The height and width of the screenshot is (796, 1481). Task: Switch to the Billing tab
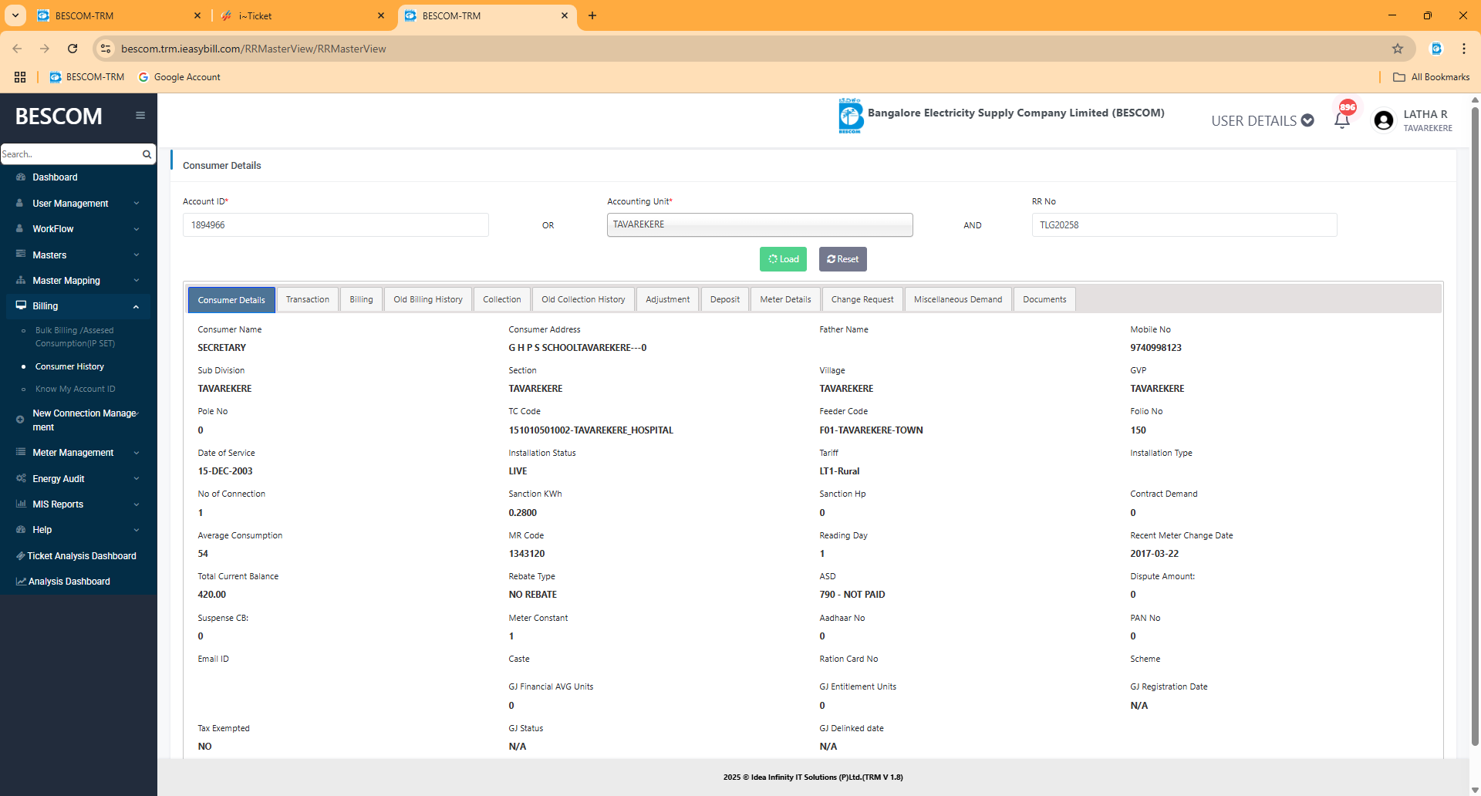pos(361,299)
